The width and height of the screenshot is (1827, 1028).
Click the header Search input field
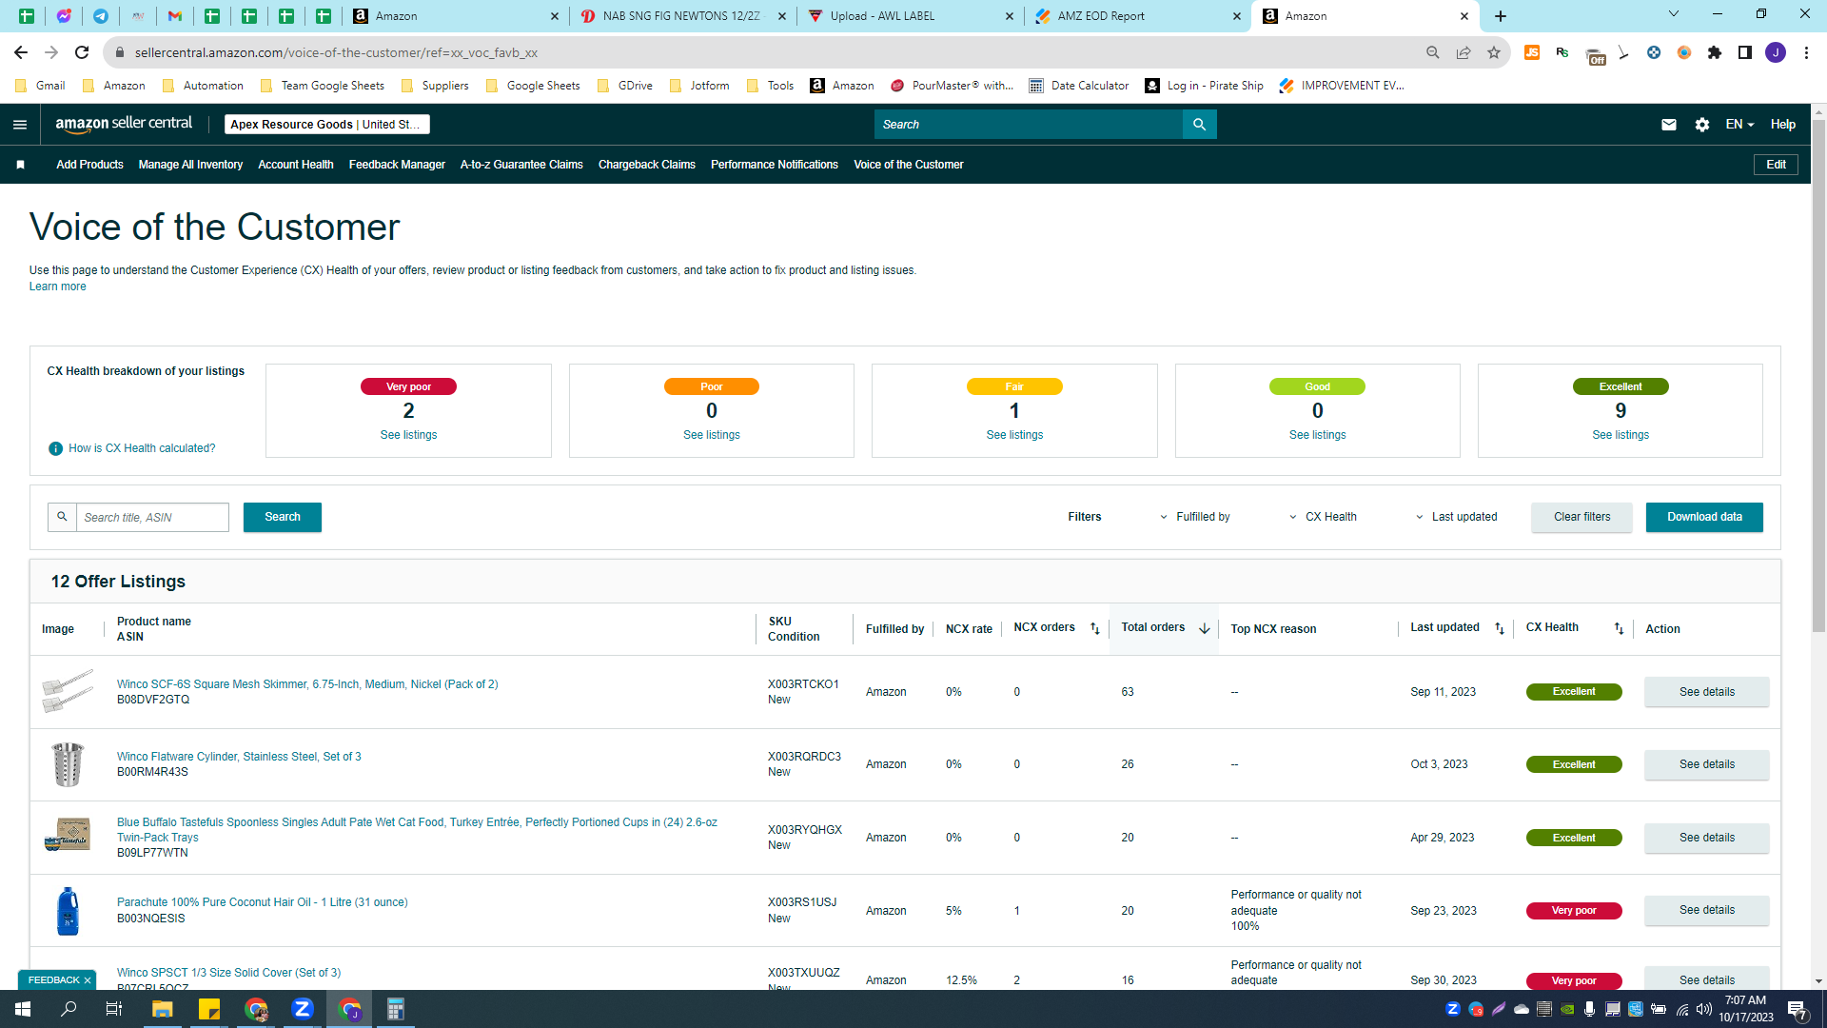[1029, 125]
